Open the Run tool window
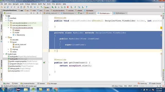The image size is (165, 92). tap(6, 84)
